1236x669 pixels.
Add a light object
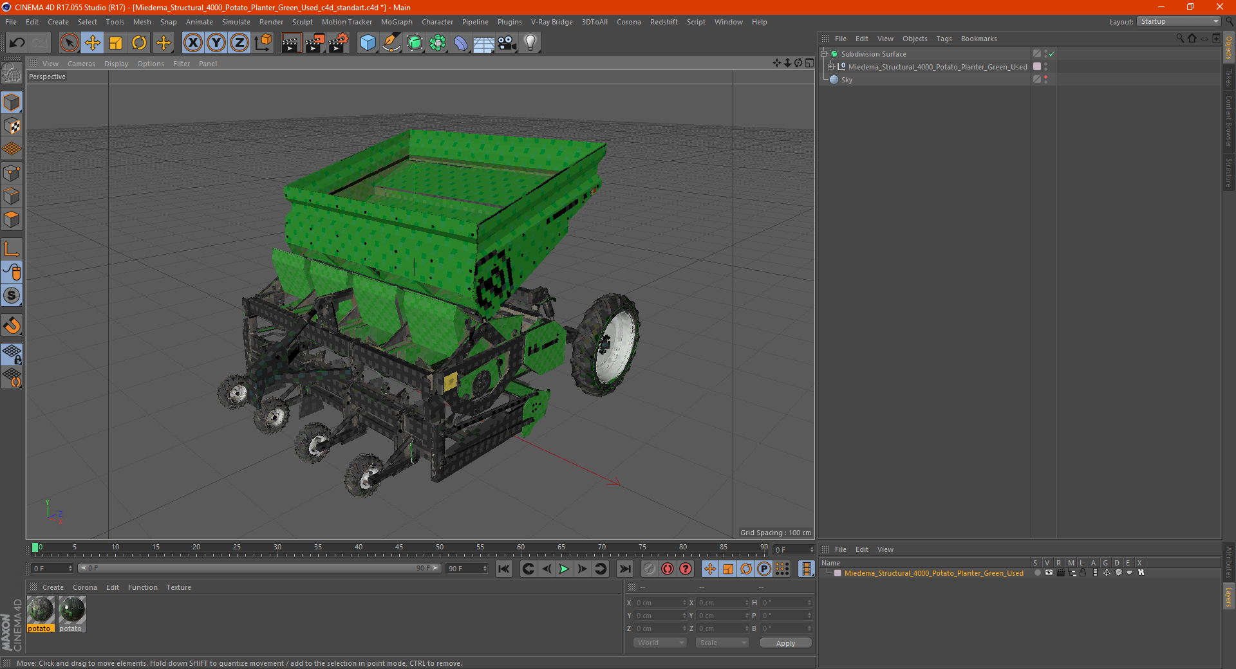530,43
